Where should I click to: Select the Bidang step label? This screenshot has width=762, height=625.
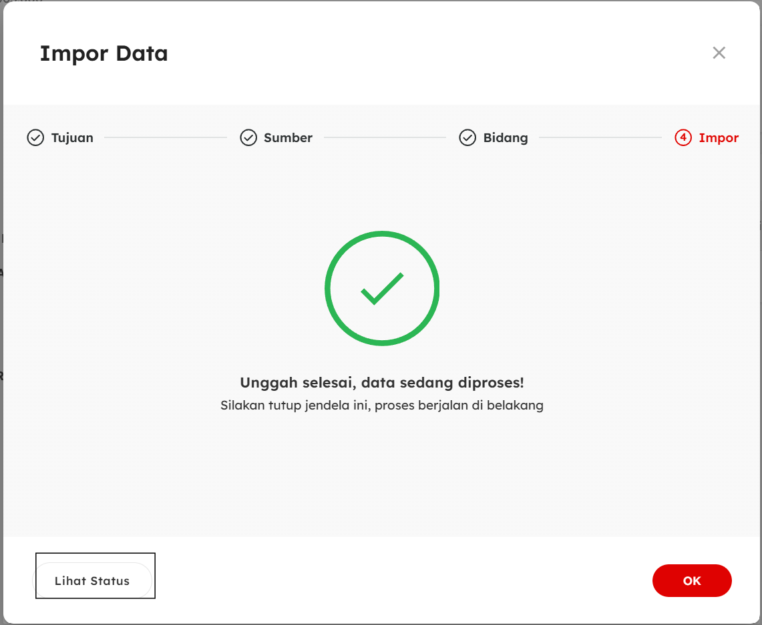pos(506,138)
